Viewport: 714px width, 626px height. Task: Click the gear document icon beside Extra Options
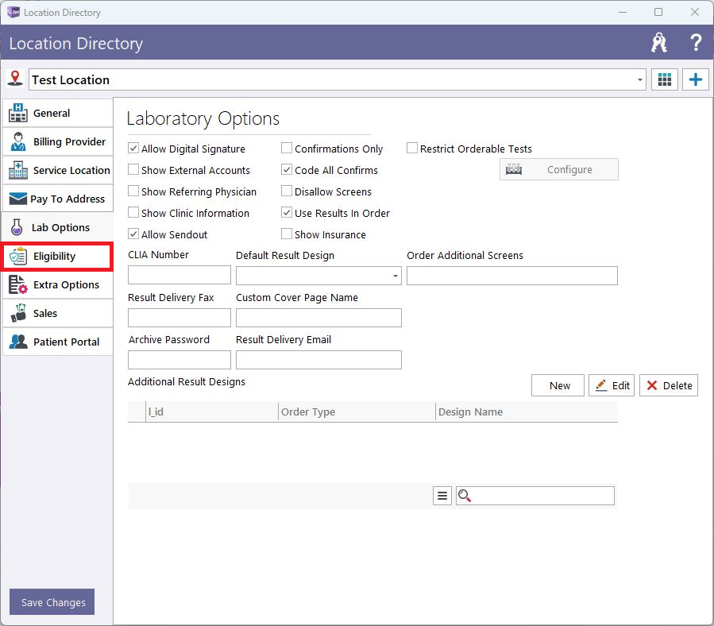click(x=17, y=284)
